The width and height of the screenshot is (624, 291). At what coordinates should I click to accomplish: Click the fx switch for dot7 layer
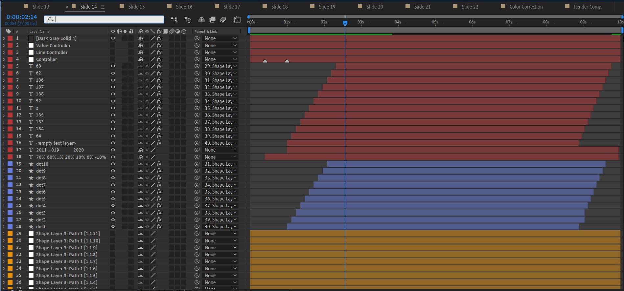pos(159,185)
